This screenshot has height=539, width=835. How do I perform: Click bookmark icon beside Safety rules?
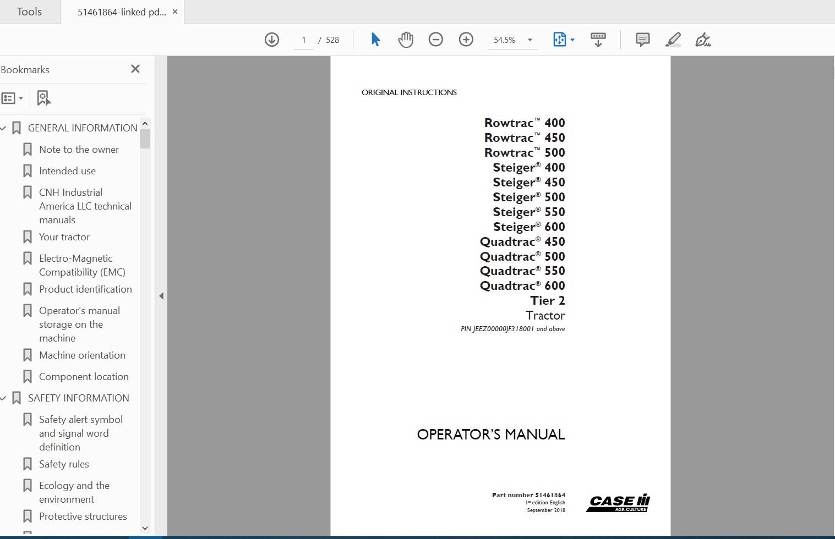[x=28, y=464]
